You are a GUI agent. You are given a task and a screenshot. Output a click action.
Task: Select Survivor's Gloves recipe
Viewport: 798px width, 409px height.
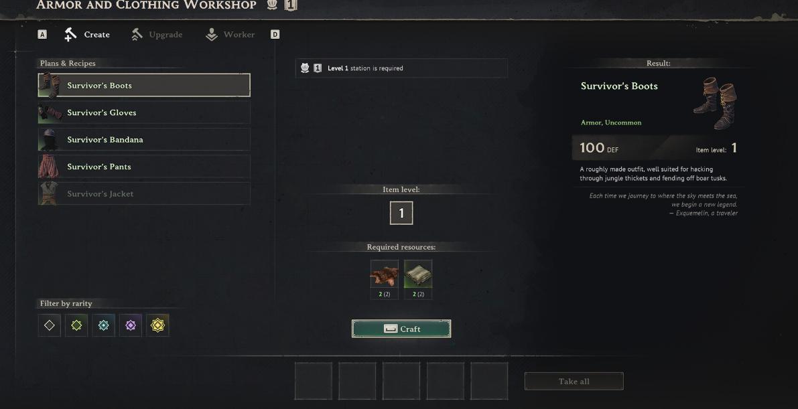pos(144,112)
